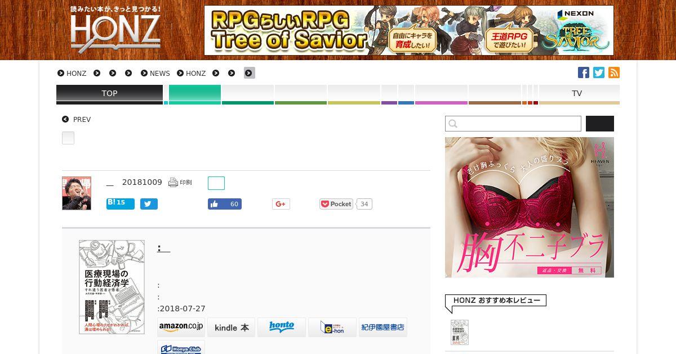The height and width of the screenshot is (354, 676).
Task: Open the kindle 本 store button
Action: (x=232, y=328)
